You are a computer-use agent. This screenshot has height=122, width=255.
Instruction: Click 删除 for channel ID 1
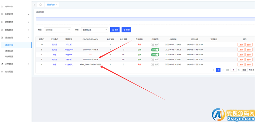point(249,64)
